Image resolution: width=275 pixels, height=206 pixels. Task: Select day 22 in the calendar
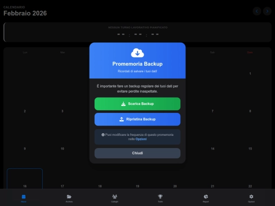[x=250, y=186]
